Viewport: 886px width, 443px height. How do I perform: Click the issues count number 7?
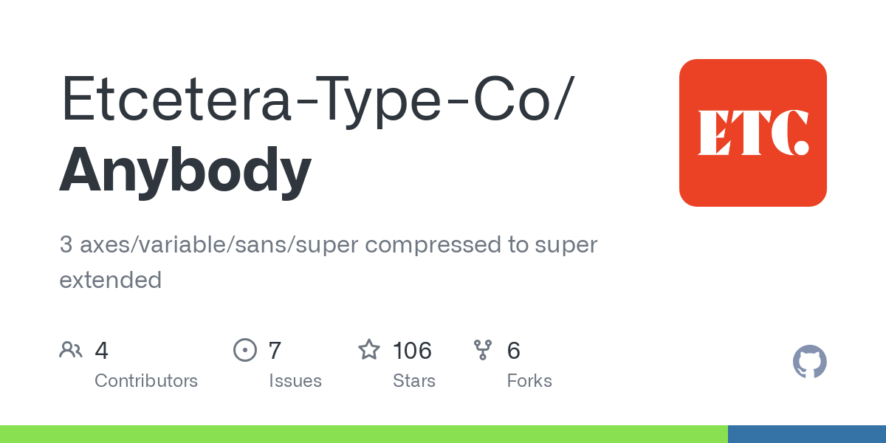click(275, 351)
